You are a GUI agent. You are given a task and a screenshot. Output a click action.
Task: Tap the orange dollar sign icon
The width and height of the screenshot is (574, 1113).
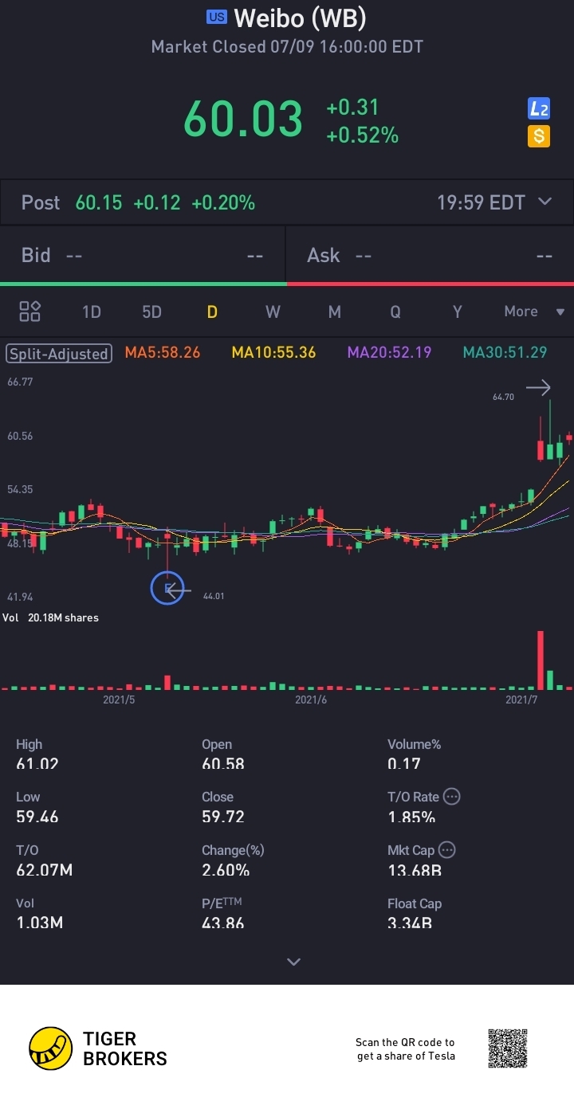pos(539,136)
